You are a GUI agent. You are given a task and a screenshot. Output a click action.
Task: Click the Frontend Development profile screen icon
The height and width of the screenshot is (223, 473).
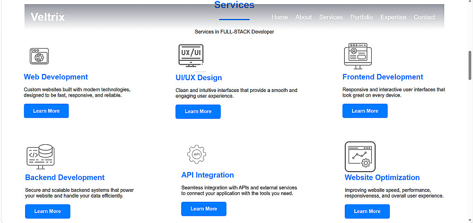[358, 56]
